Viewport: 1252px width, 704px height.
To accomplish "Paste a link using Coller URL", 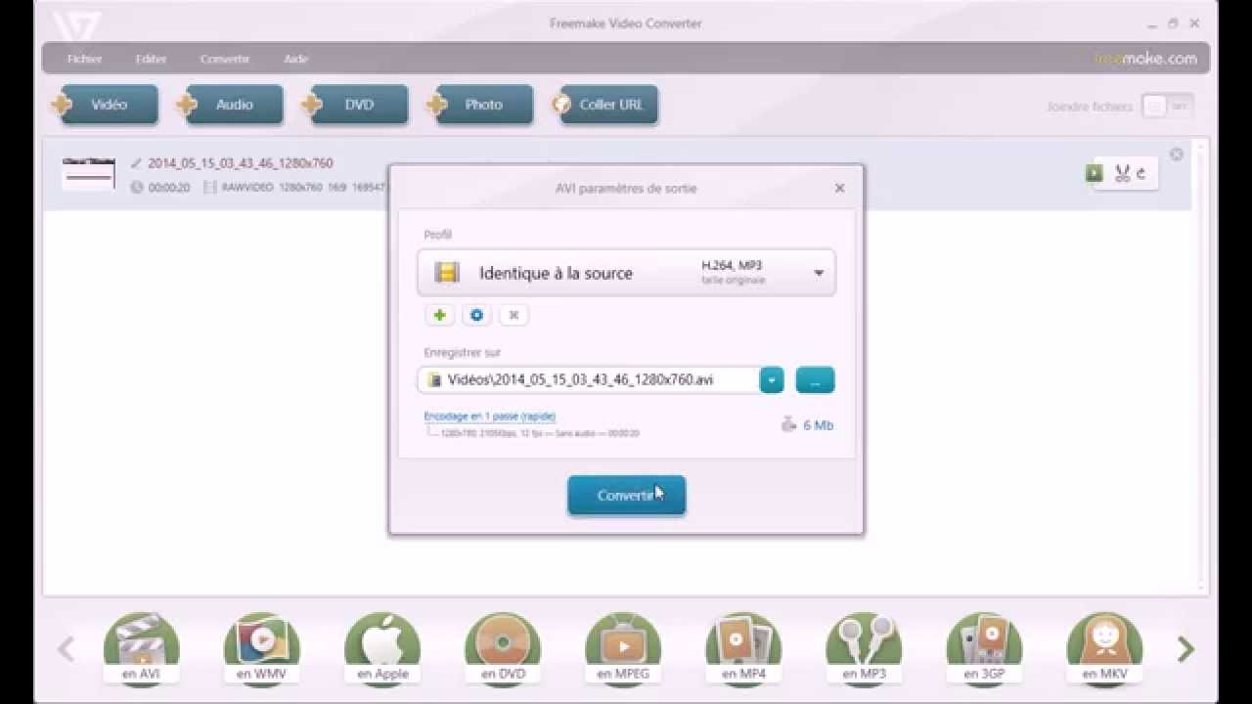I will [607, 105].
